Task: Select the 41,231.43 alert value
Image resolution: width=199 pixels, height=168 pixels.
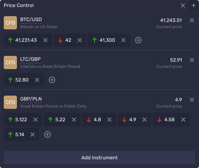Action: click(x=26, y=40)
